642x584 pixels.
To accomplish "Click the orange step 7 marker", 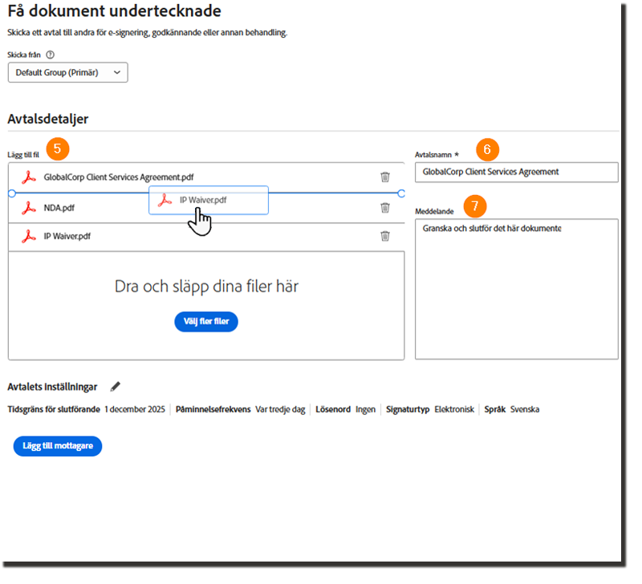I will [475, 206].
